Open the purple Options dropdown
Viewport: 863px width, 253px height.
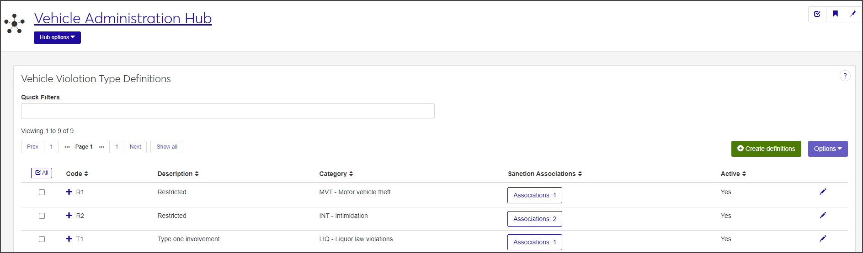pyautogui.click(x=827, y=149)
